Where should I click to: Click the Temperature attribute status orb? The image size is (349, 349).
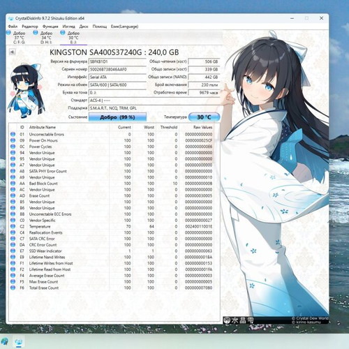[13, 226]
